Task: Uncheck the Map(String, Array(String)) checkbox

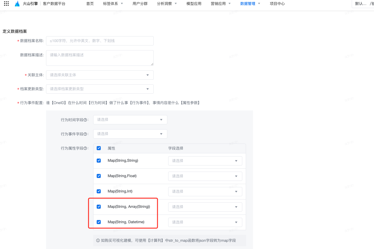Action: [x=99, y=207]
